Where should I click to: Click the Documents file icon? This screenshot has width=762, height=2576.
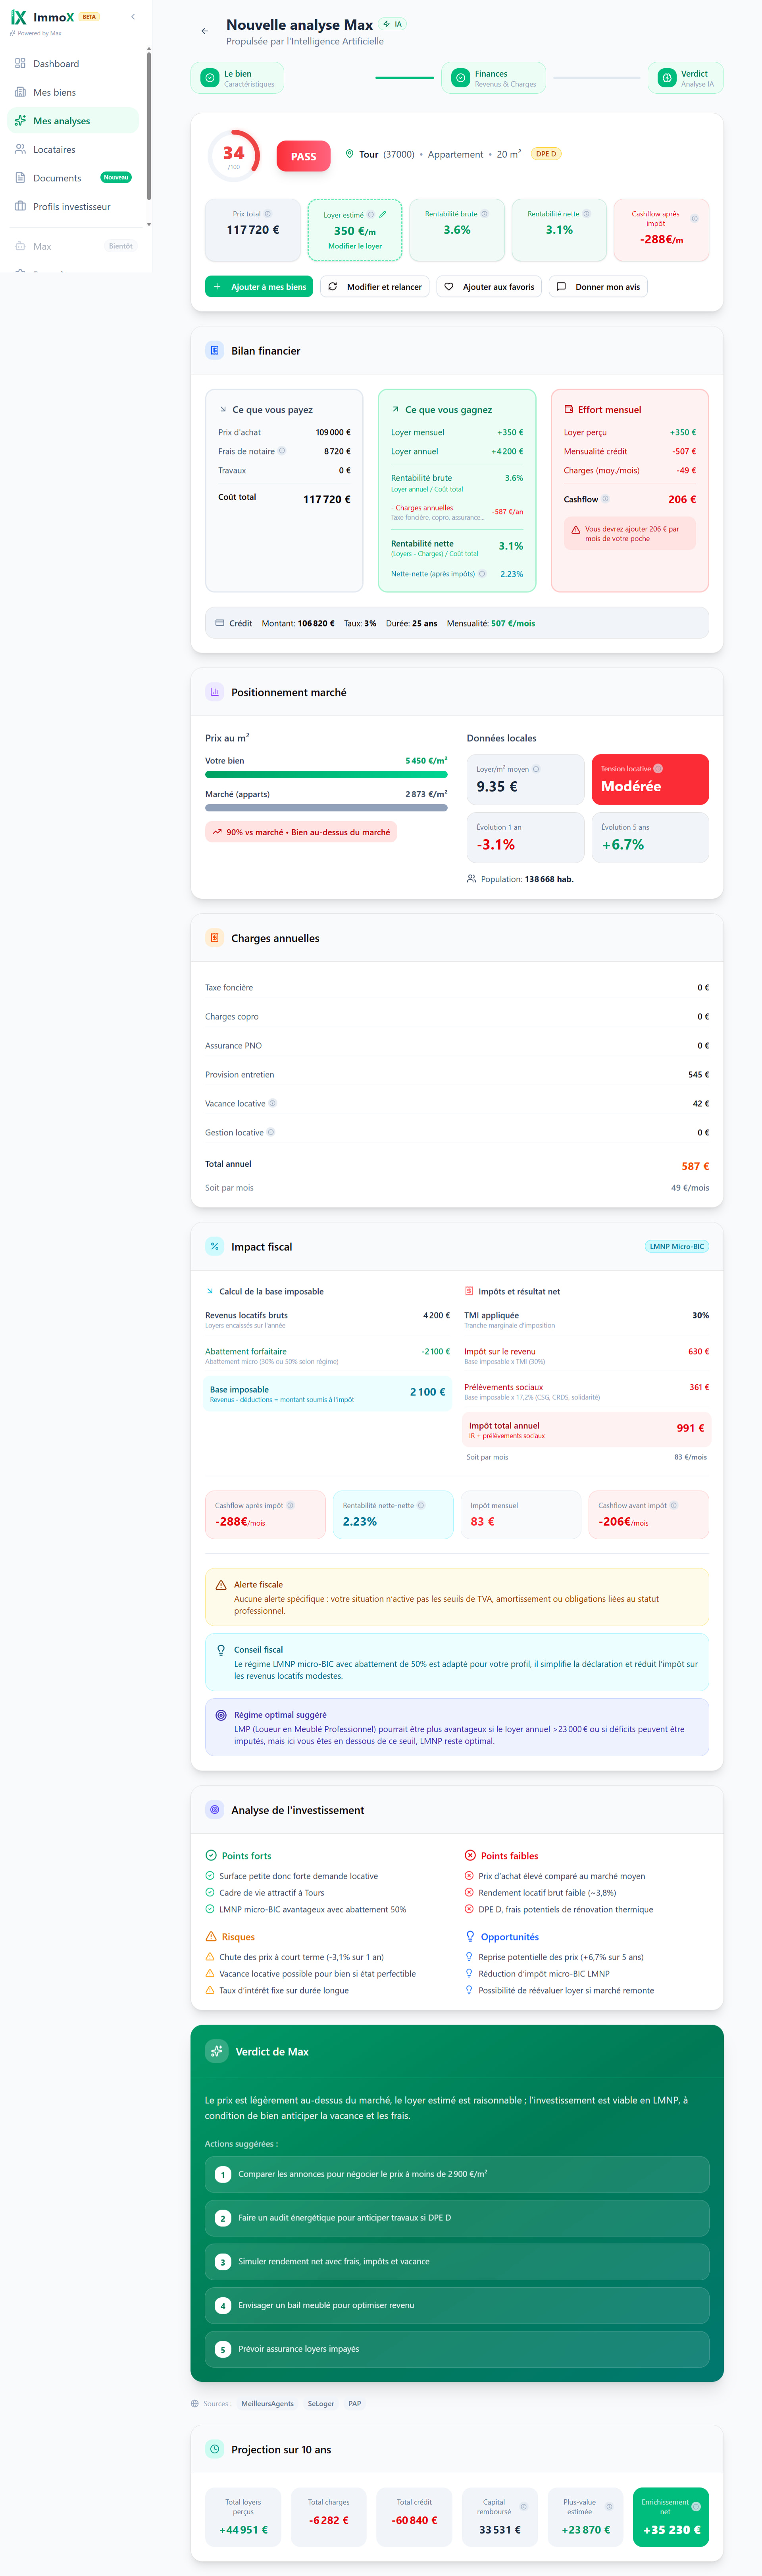(x=20, y=178)
